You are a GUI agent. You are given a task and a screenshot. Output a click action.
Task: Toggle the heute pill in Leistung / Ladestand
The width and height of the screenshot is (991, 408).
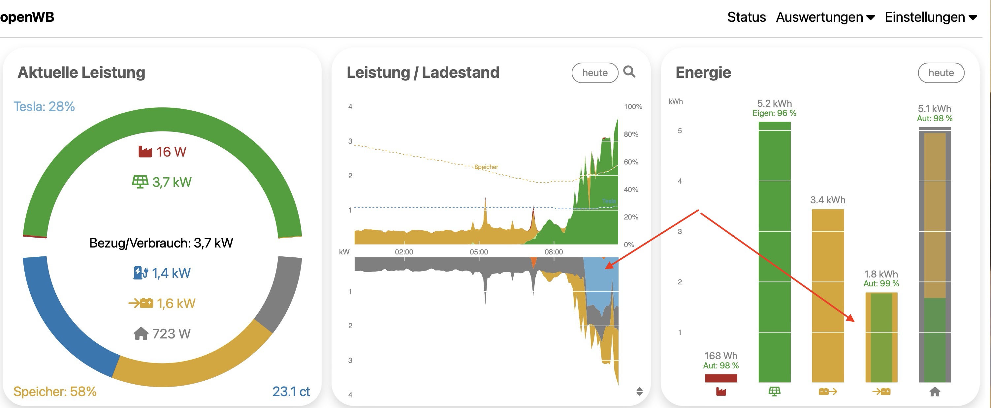point(594,73)
